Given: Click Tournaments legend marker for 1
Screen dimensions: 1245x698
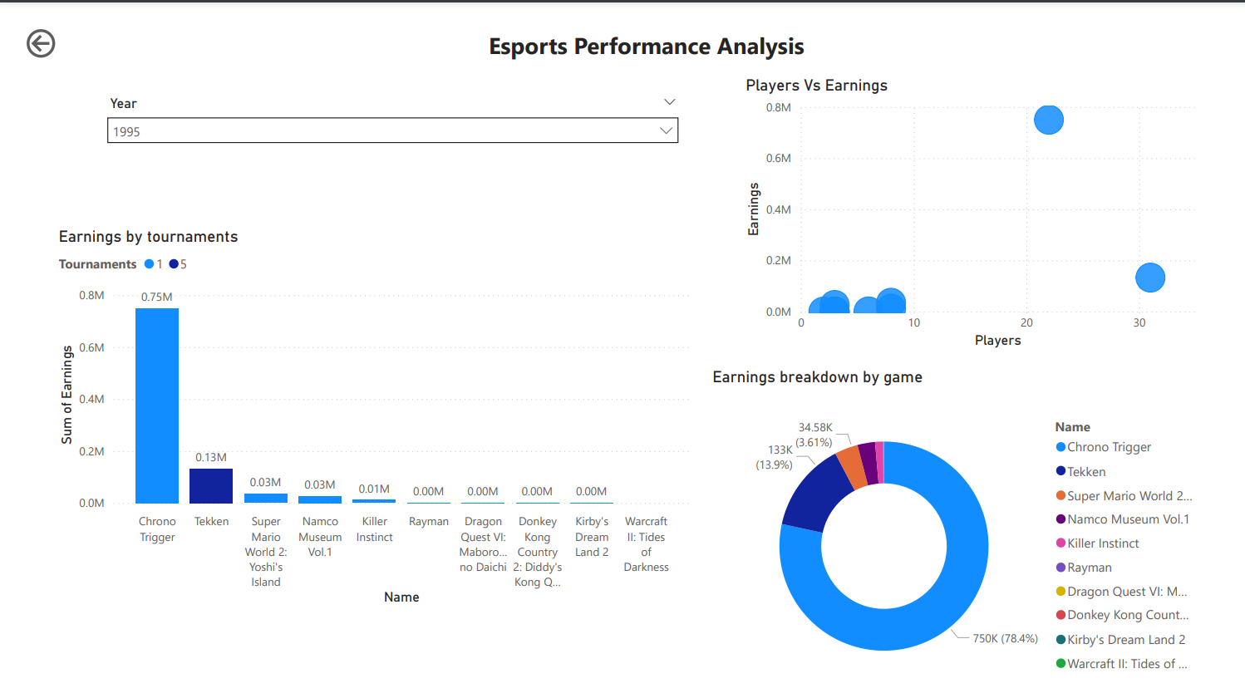Looking at the screenshot, I should click(150, 264).
